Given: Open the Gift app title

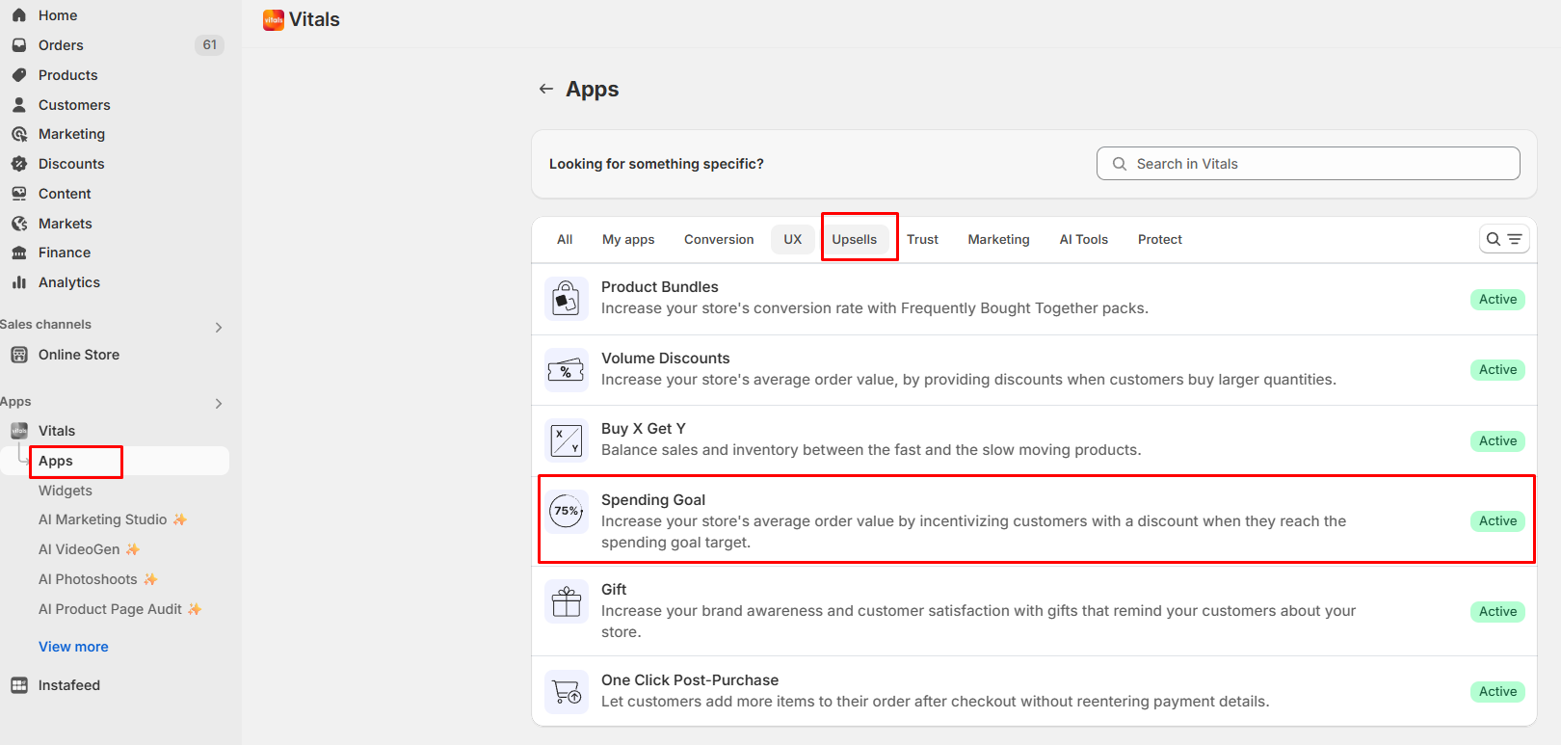Looking at the screenshot, I should [x=614, y=590].
